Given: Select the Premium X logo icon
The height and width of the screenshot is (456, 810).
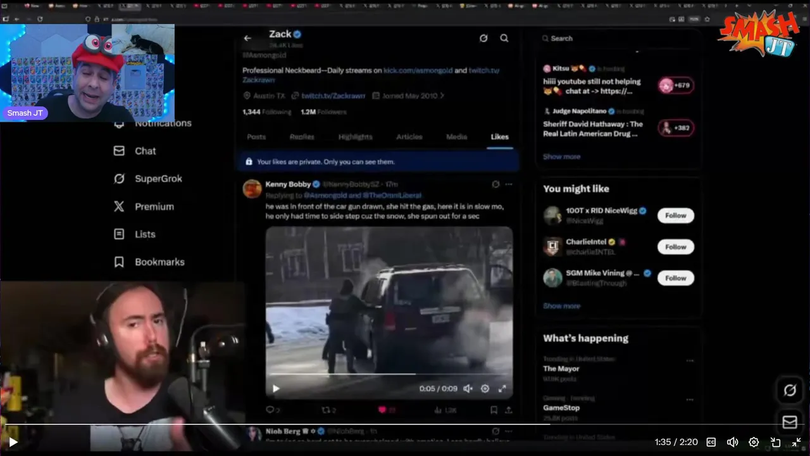Looking at the screenshot, I should click(x=119, y=206).
